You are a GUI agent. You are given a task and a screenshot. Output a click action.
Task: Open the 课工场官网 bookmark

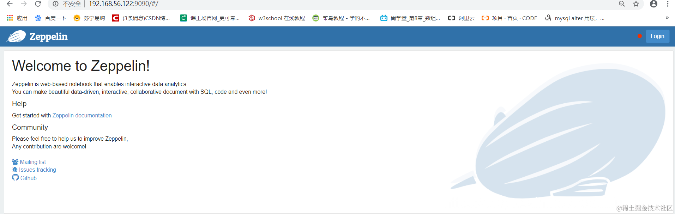(210, 18)
